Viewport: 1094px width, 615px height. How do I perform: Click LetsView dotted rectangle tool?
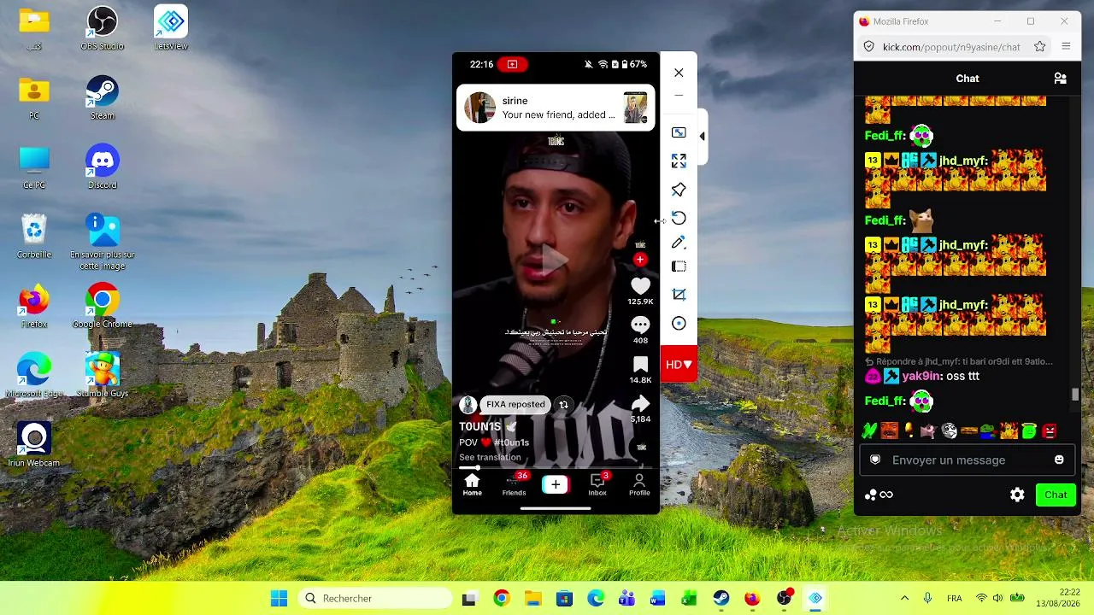(679, 266)
